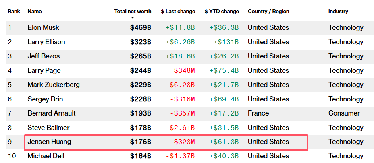Screen dimensions: 374x163
Task: View Mark Zuckerberg's profile
Action: point(54,85)
